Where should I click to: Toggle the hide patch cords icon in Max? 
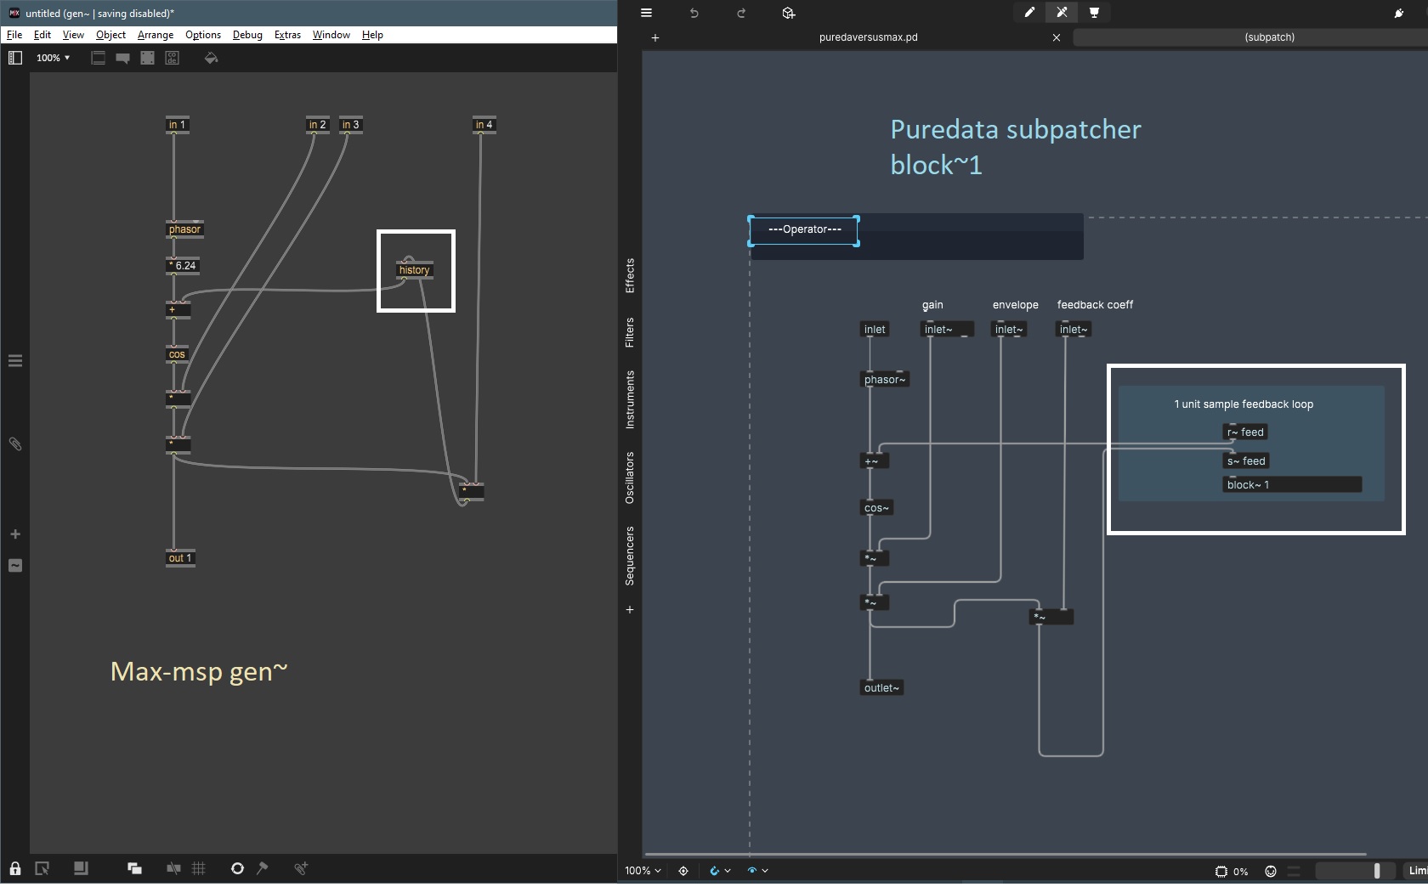(x=173, y=868)
